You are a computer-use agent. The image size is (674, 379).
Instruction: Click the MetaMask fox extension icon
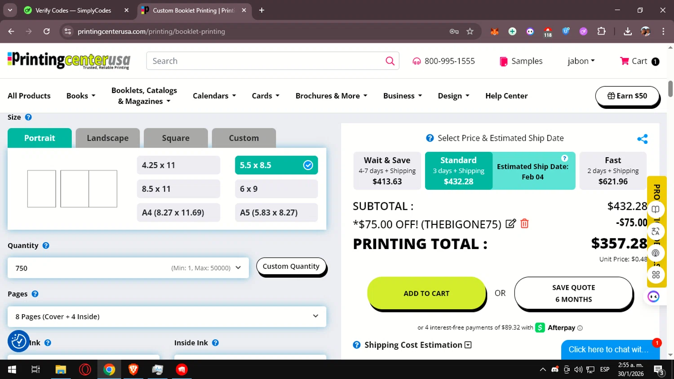click(x=495, y=31)
